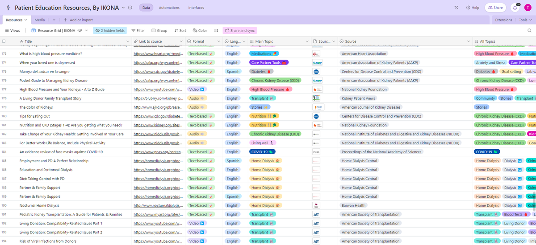The image size is (536, 245).
Task: Open the pnas.org link in row 184
Action: (158, 152)
